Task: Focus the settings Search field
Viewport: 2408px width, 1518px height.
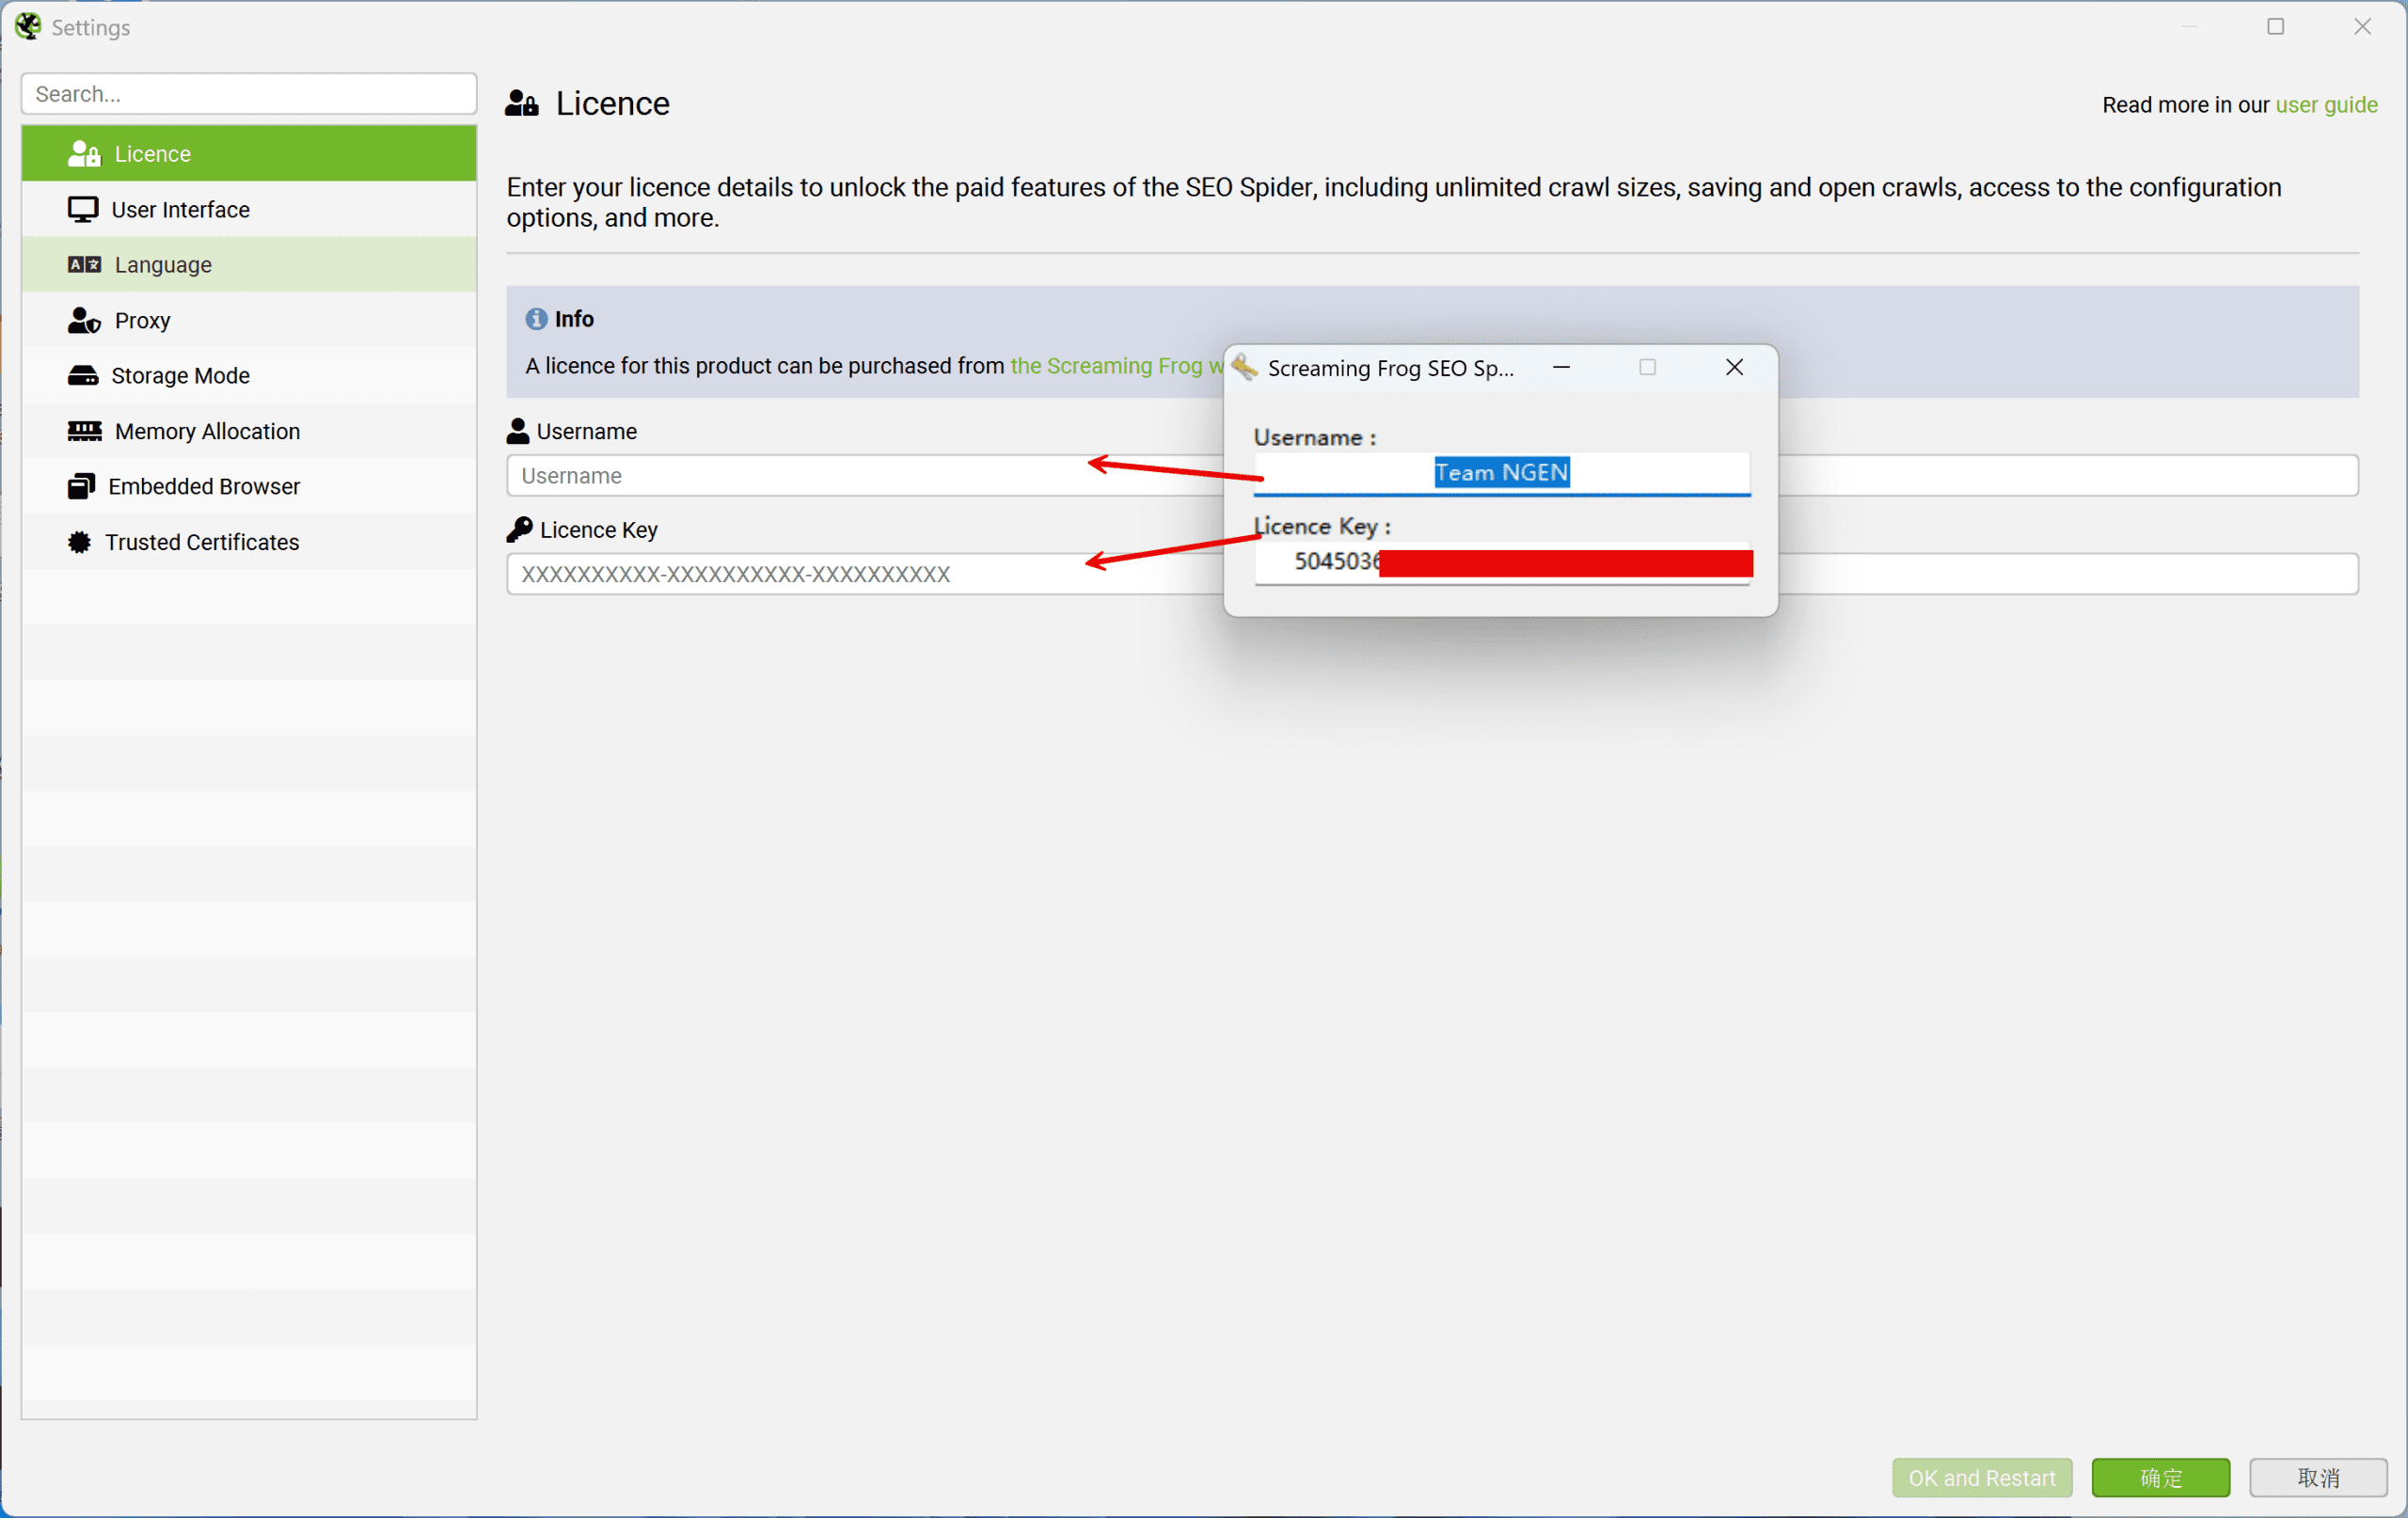Action: pyautogui.click(x=248, y=94)
